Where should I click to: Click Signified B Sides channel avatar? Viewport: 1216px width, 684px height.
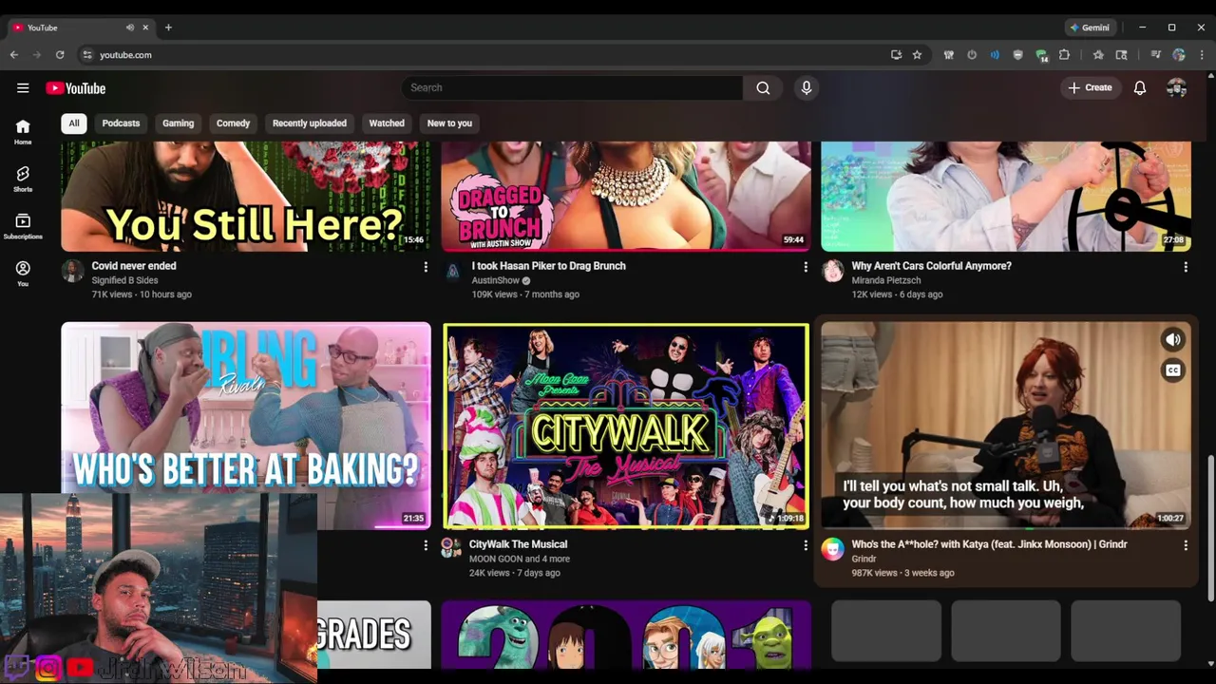72,271
